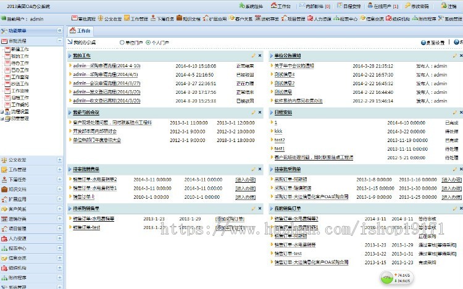Click the pencil edit icon on 我的销售订单 panel

click(x=455, y=208)
